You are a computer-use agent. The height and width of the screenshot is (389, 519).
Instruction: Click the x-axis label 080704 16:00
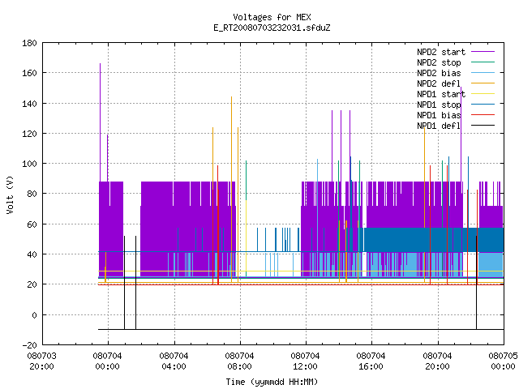[x=371, y=361]
